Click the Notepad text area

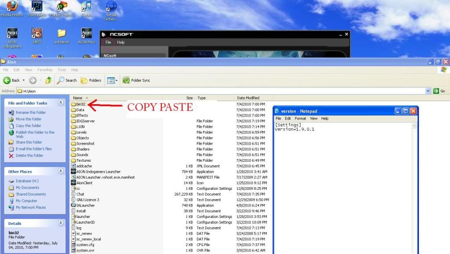(x=343, y=188)
